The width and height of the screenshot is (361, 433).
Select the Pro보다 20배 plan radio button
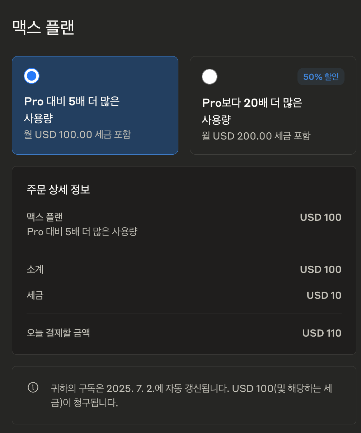click(210, 77)
